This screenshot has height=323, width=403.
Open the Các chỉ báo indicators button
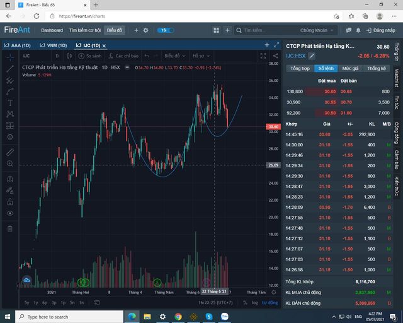coord(123,56)
